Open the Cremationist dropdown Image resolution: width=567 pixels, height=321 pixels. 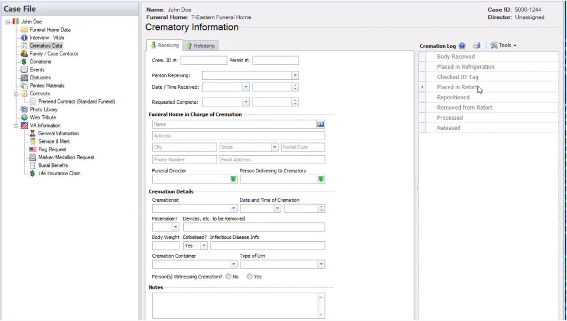pyautogui.click(x=234, y=208)
